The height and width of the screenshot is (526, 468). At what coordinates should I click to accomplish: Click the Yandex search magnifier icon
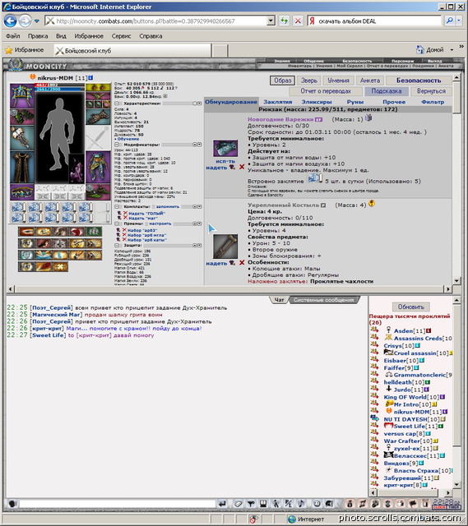point(450,21)
